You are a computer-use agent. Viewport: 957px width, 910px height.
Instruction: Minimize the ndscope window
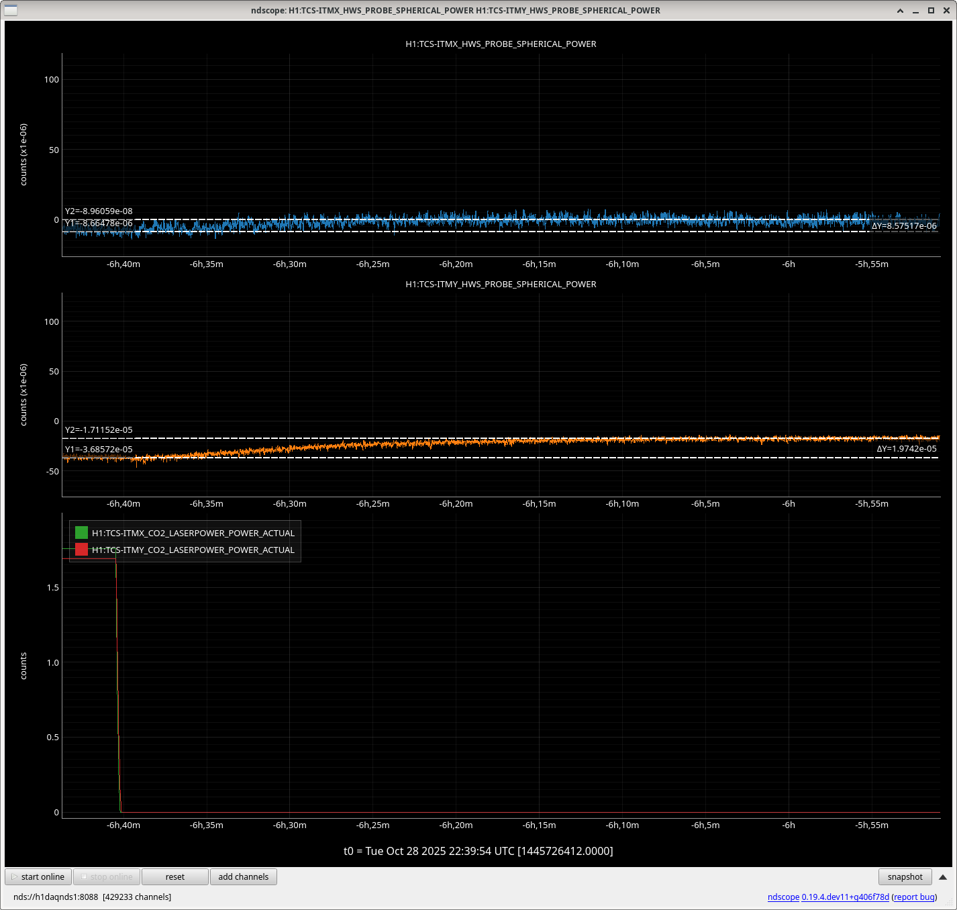pyautogui.click(x=915, y=10)
